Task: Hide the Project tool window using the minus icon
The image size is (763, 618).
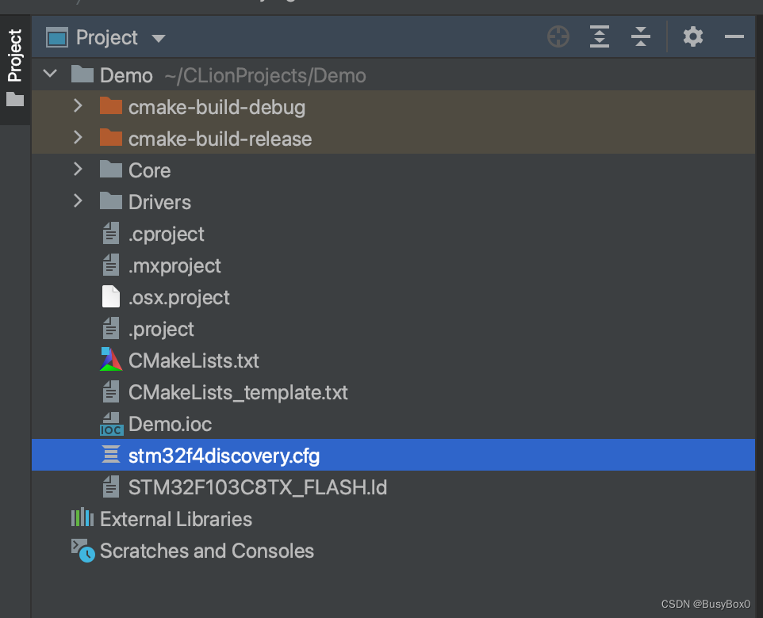Action: 734,37
